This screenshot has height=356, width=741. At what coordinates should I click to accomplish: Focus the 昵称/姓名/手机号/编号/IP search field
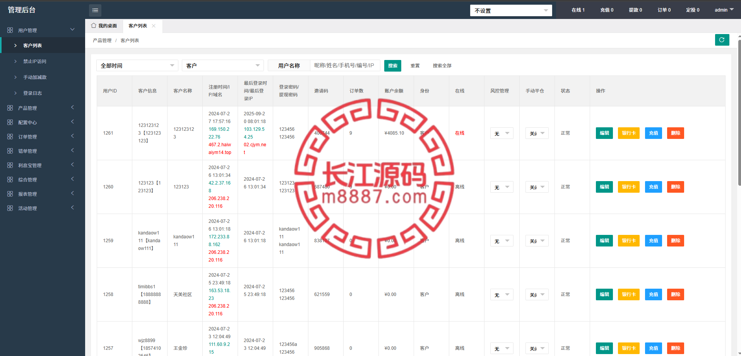(345, 66)
